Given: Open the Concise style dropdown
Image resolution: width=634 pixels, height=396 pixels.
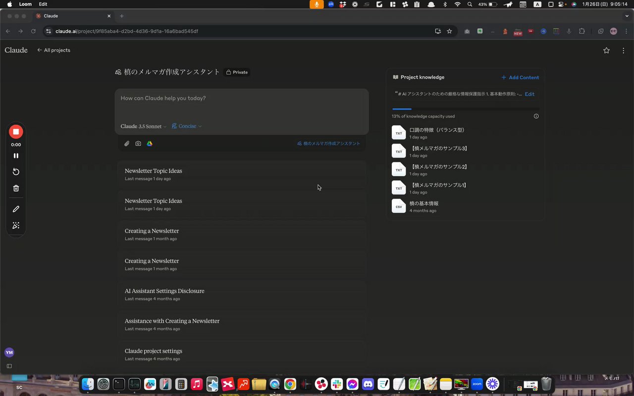Looking at the screenshot, I should pos(187,126).
